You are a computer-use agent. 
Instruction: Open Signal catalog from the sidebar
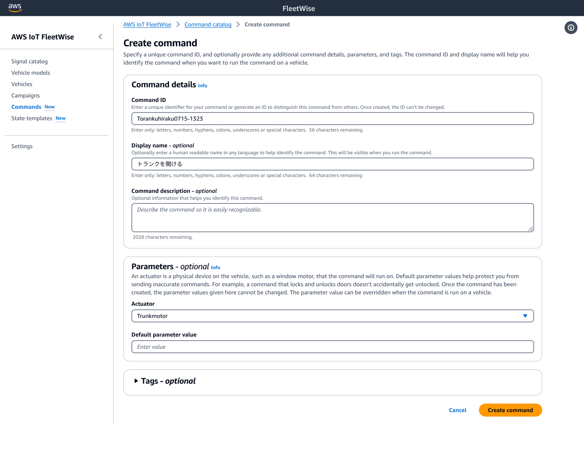[x=29, y=61]
